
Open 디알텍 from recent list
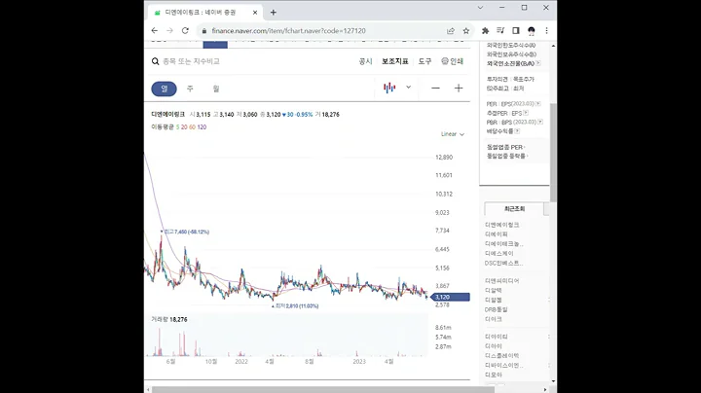(x=494, y=290)
